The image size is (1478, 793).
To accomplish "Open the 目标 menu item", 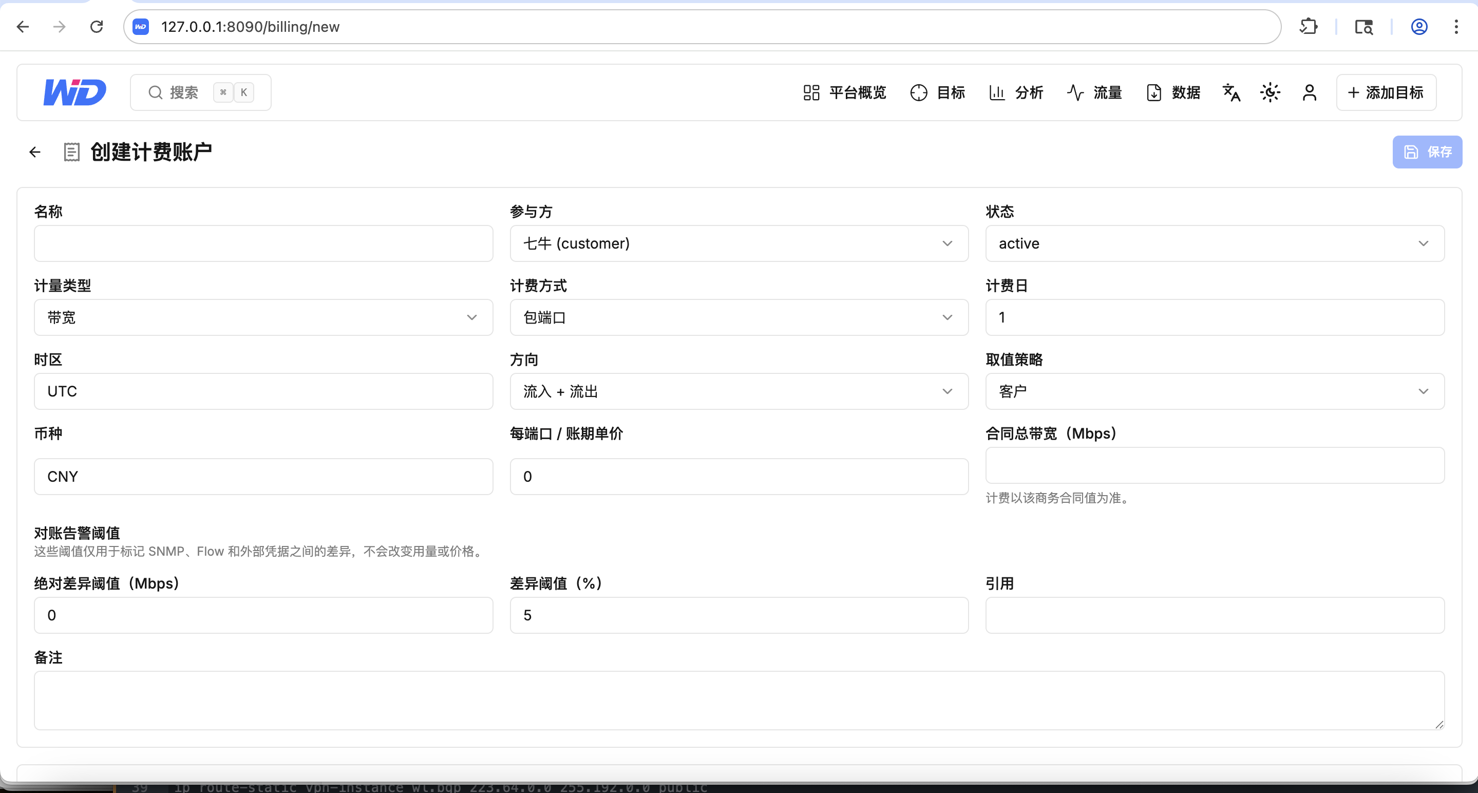I will [938, 92].
